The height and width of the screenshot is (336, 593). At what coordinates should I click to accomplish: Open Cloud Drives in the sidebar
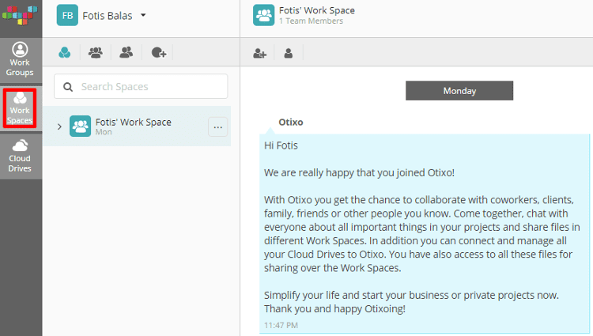20,155
